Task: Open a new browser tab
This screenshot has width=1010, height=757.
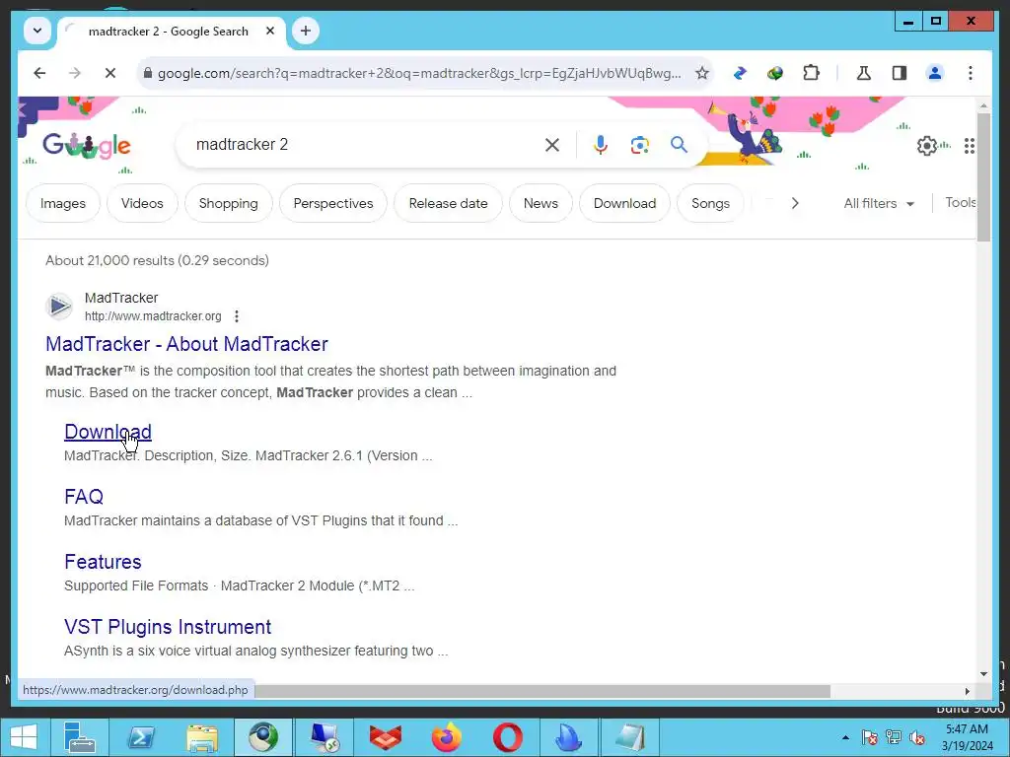Action: pos(306,31)
